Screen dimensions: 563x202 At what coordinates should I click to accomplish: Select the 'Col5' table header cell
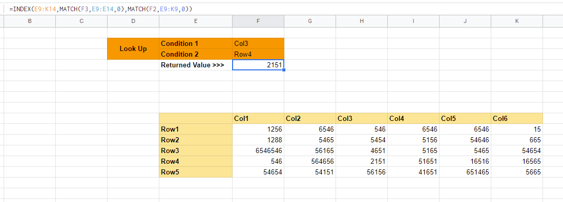point(465,118)
